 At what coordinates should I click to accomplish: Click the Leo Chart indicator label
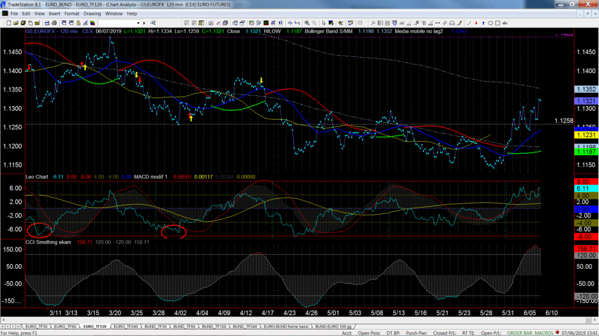tap(37, 177)
